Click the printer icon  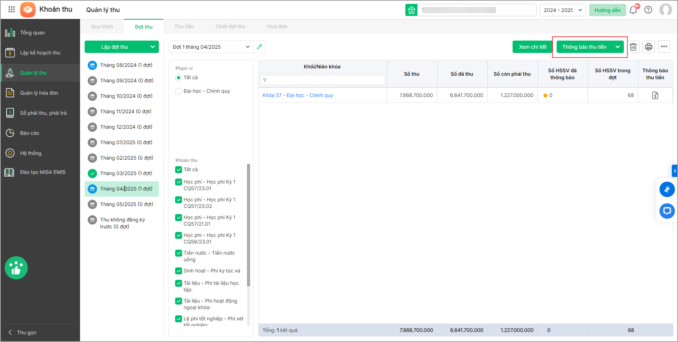tap(649, 47)
